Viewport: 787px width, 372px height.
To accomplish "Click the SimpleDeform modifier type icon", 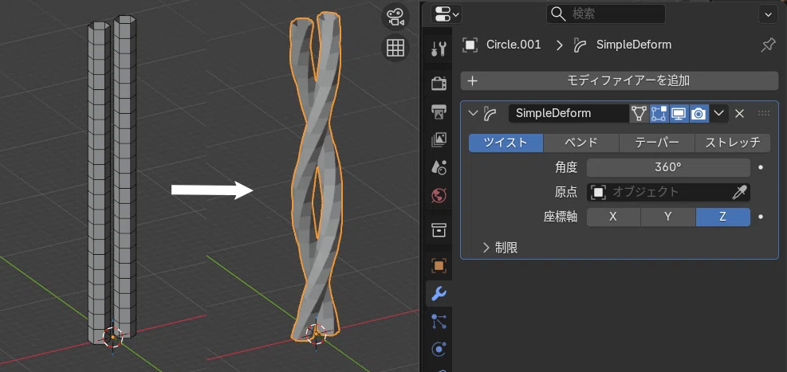I will 490,113.
